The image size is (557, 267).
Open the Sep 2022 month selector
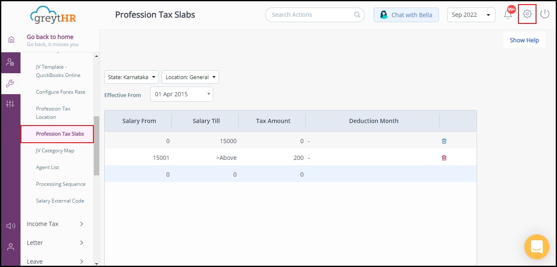coord(471,14)
